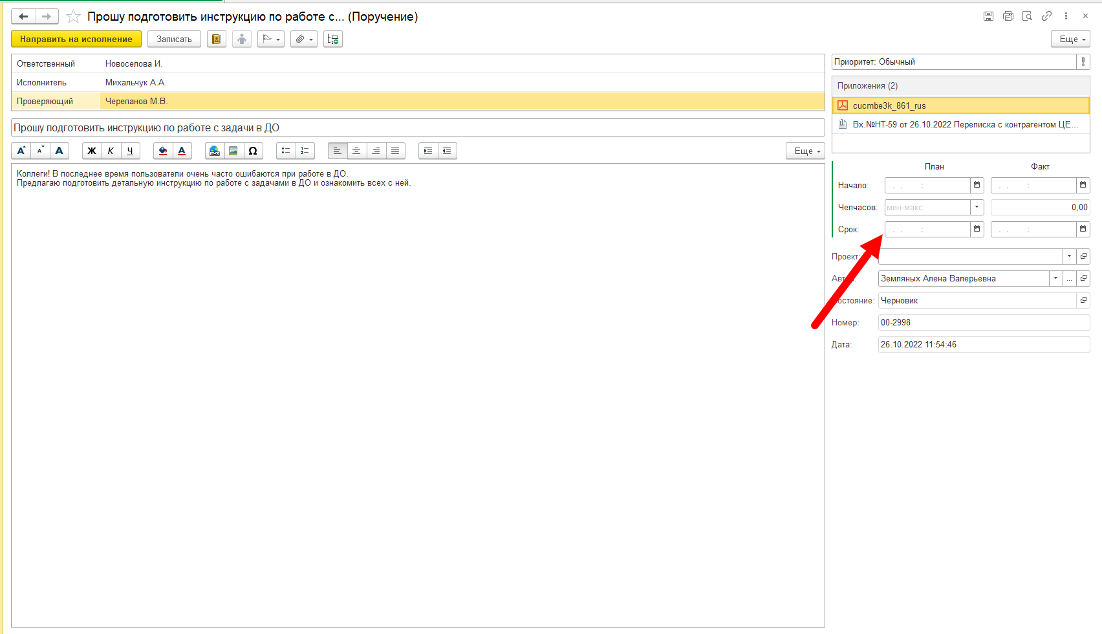The height and width of the screenshot is (634, 1102).
Task: Click the save diskette icon in the title bar
Action: [x=988, y=16]
